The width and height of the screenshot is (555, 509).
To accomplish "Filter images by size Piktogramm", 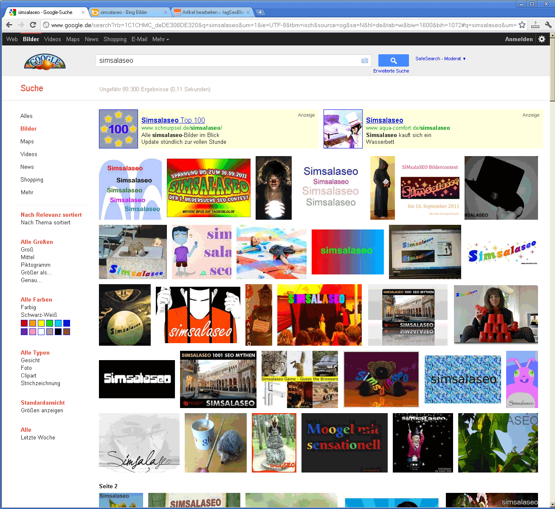I will 36,265.
